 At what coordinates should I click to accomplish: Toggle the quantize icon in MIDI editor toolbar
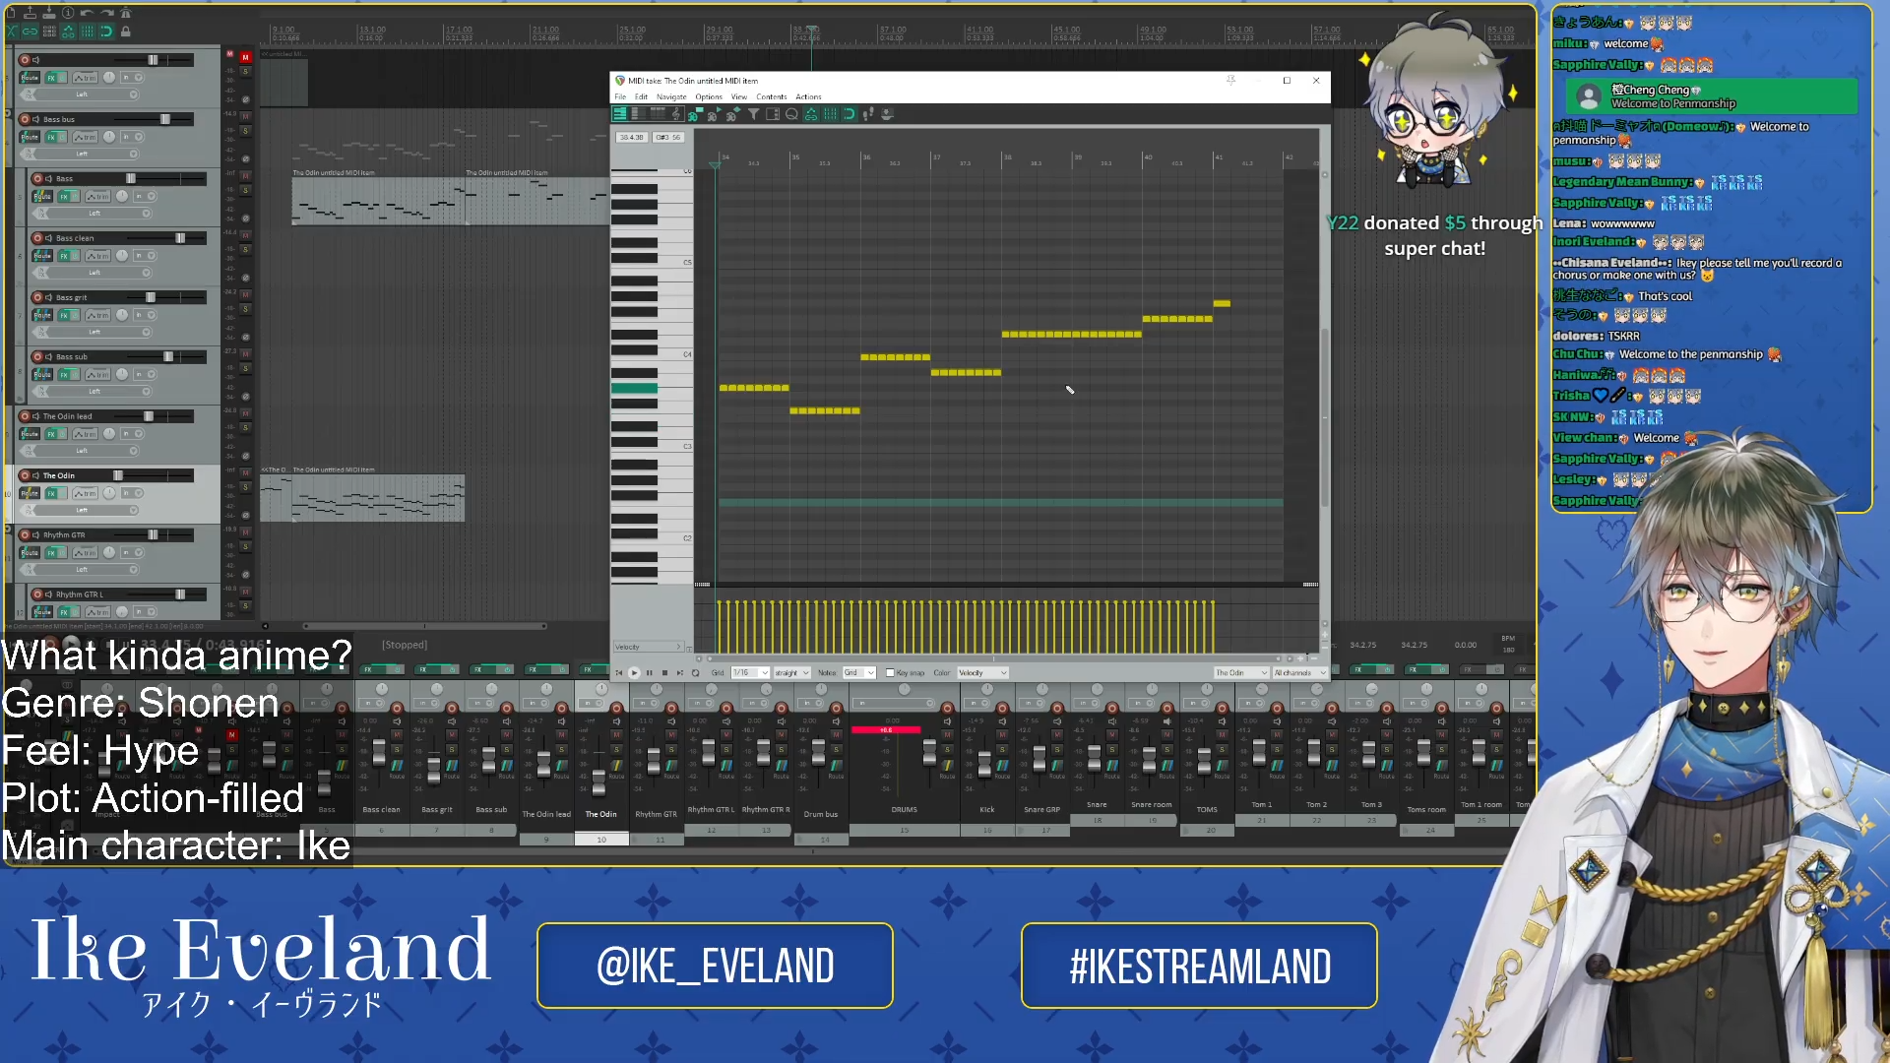coord(791,114)
